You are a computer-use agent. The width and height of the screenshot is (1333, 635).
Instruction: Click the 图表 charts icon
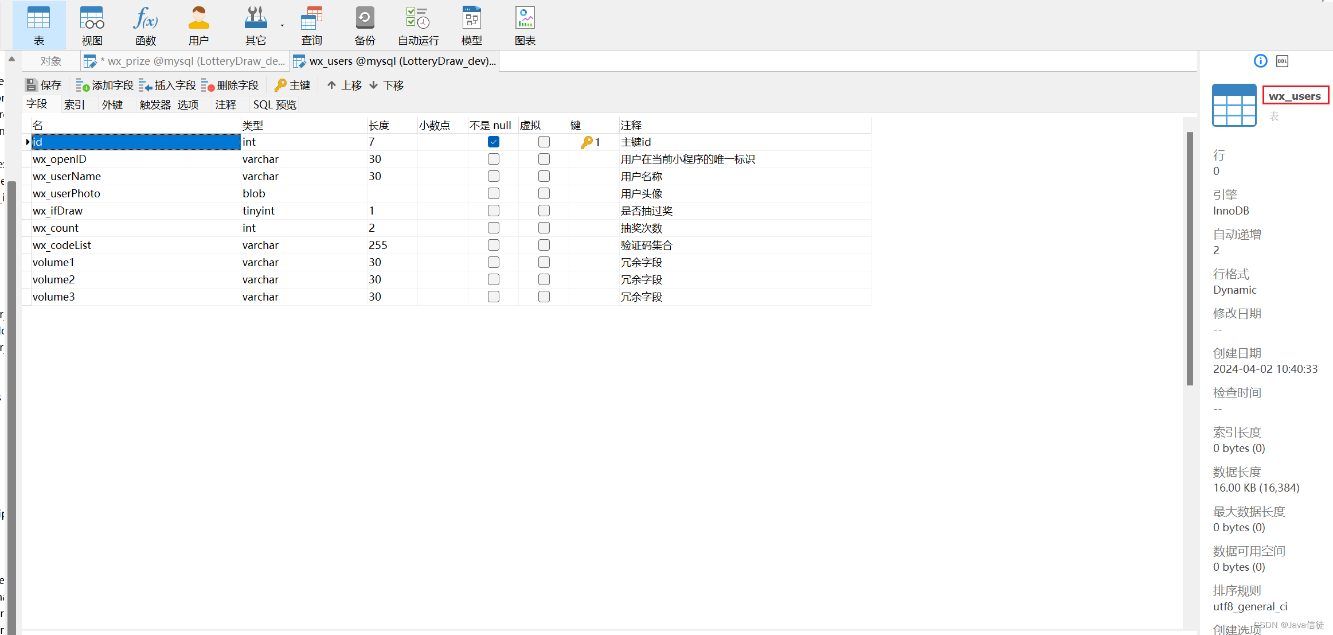[525, 25]
